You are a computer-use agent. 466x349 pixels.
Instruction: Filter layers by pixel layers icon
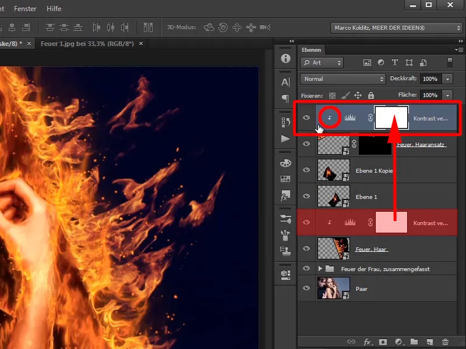pyautogui.click(x=367, y=63)
